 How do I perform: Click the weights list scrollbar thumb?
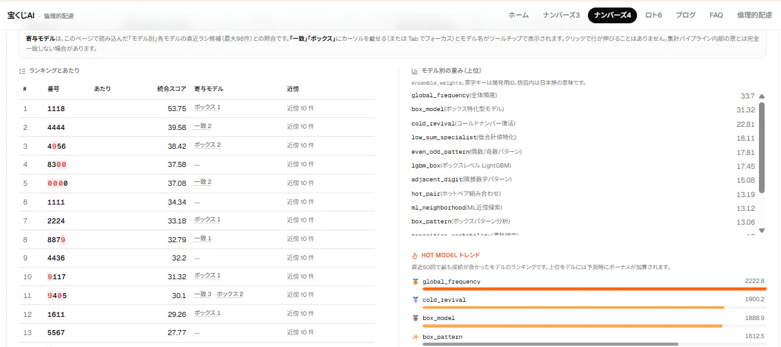point(762,147)
